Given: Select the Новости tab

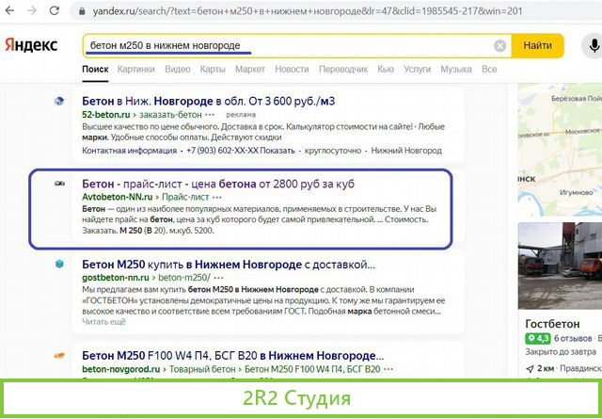Looking at the screenshot, I should 292,70.
